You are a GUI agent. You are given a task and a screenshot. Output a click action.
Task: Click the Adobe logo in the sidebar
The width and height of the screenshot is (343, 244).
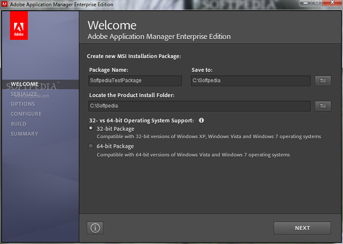[19, 26]
